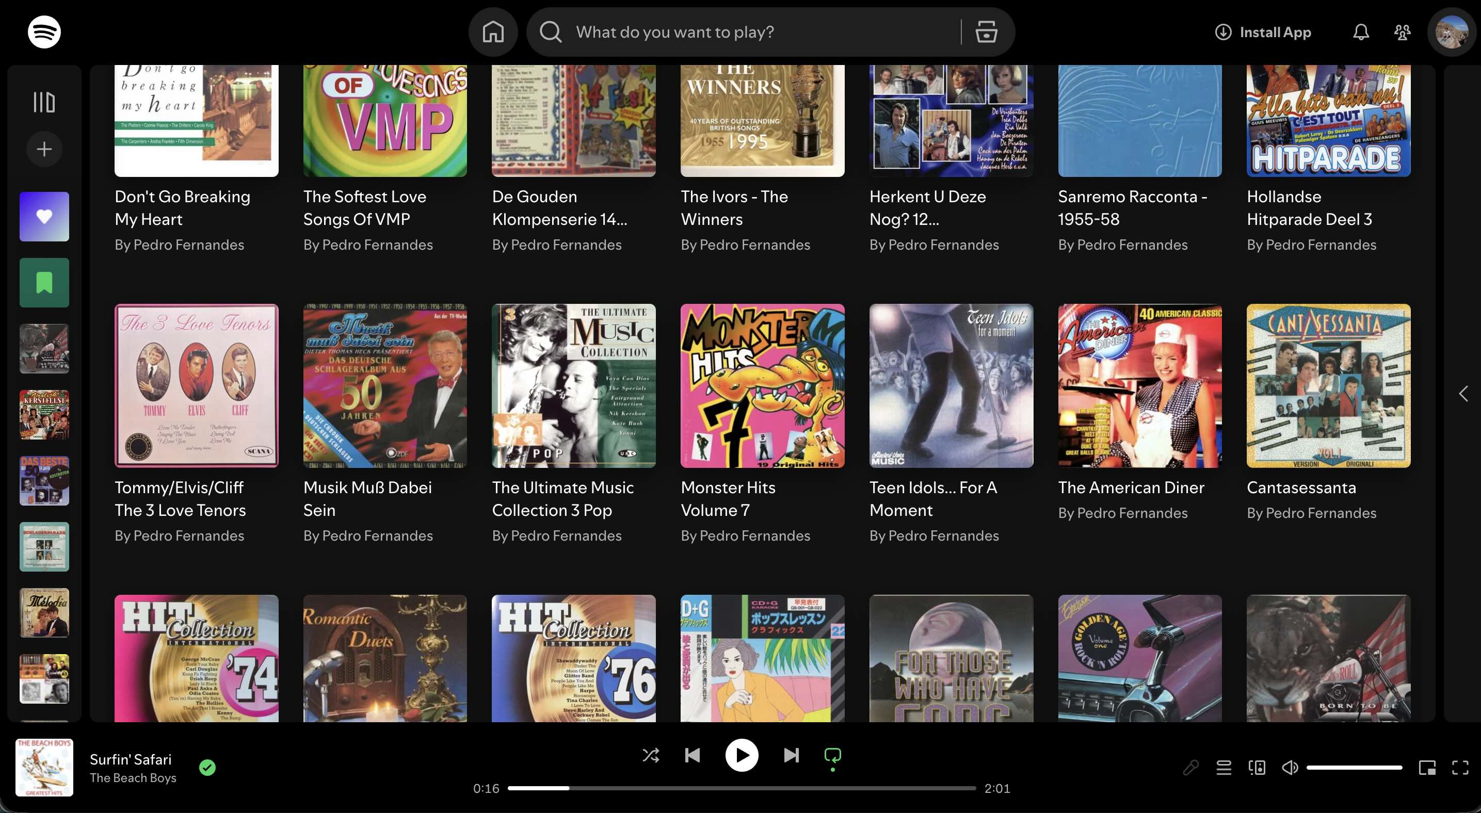
Task: Open the play queue
Action: [x=1224, y=768]
